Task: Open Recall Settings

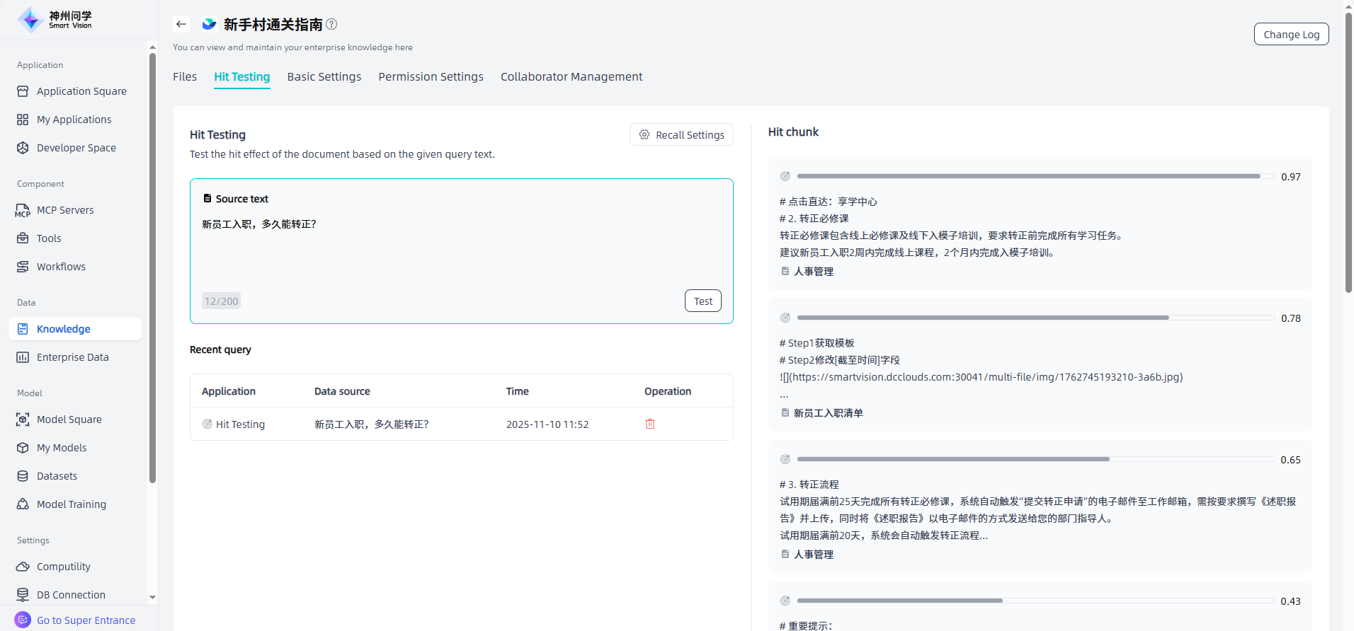Action: (681, 135)
